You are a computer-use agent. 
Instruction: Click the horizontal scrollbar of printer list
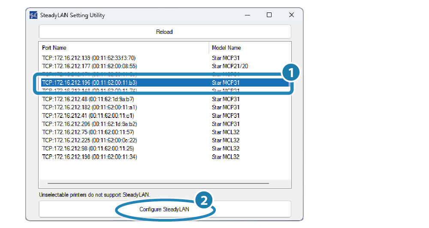coord(154,183)
